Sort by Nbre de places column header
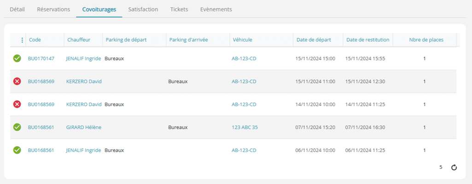 tap(426, 40)
